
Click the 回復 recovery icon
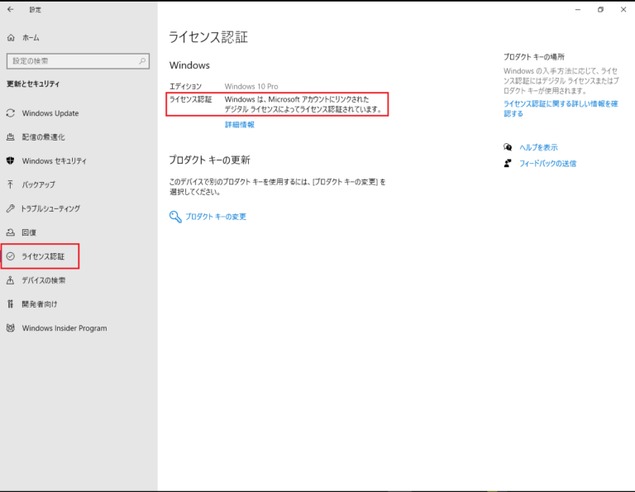(x=11, y=232)
